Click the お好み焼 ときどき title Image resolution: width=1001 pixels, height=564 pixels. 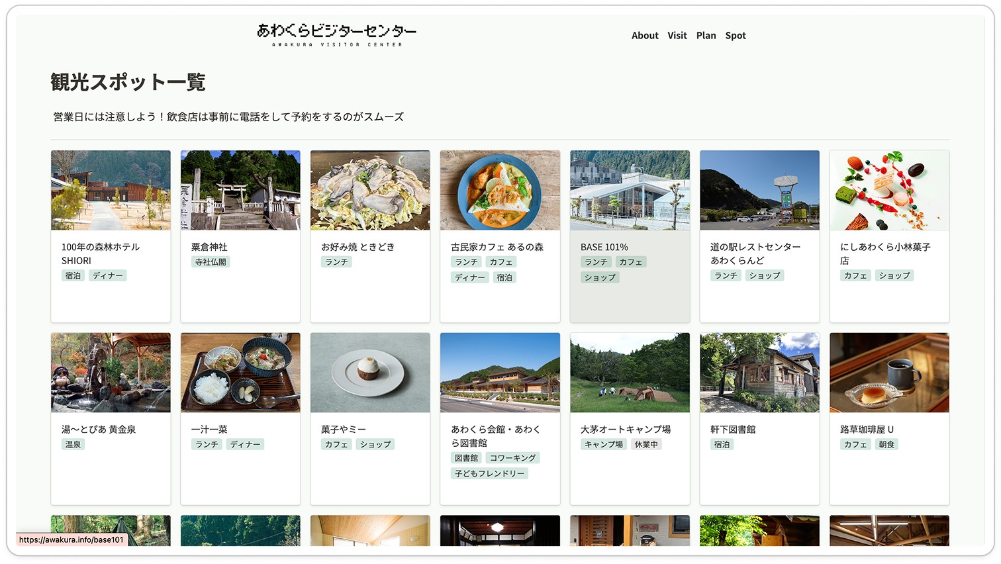358,247
